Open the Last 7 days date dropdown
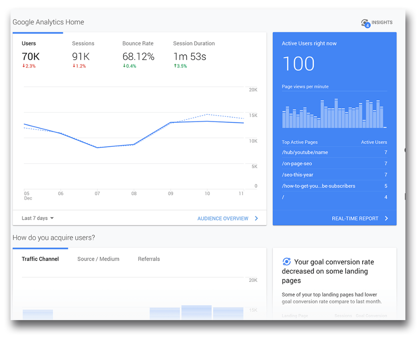Viewport: 418px width, 342px height. coord(38,218)
